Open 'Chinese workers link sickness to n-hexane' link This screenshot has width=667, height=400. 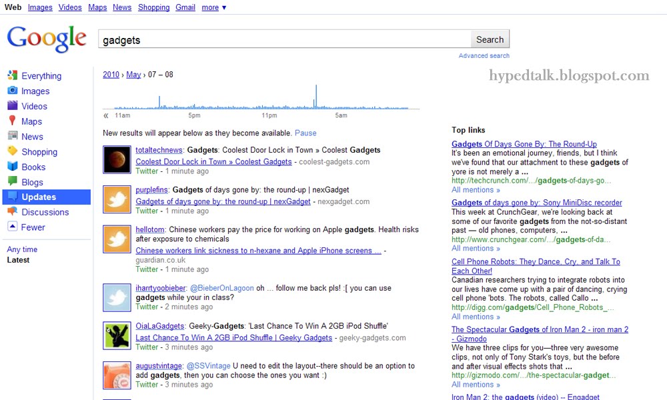[x=258, y=251]
